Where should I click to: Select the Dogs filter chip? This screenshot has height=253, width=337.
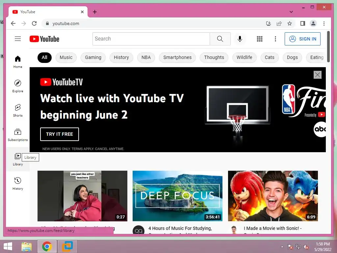[292, 57]
